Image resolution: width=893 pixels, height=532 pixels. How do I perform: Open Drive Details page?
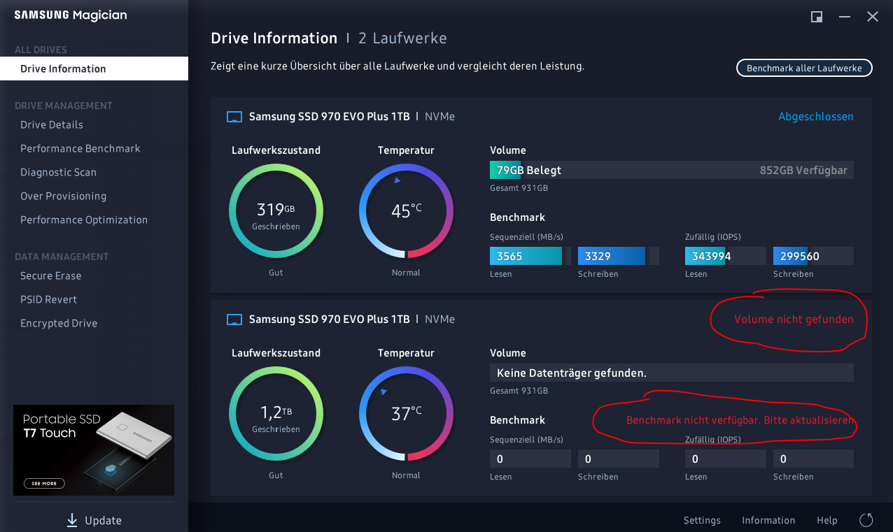52,124
